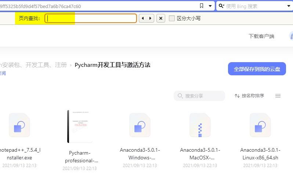Viewport: 293px width, 174px height.
Task: Click the bookmark icon in the address bar
Action: pyautogui.click(x=202, y=6)
